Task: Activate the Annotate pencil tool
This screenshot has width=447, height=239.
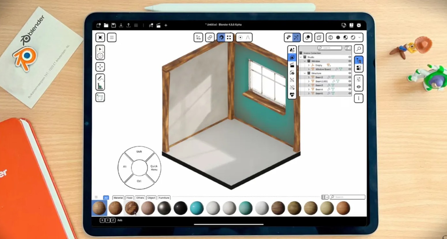Action: (x=100, y=78)
